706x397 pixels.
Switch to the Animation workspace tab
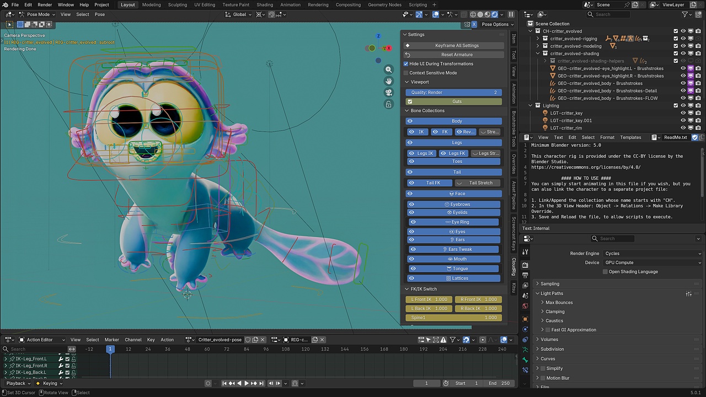pos(290,5)
